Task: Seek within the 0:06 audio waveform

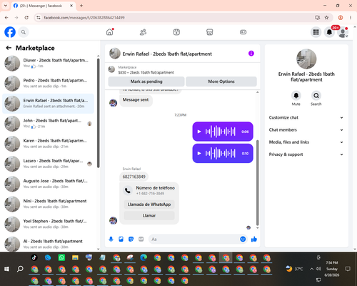Action: (x=221, y=132)
